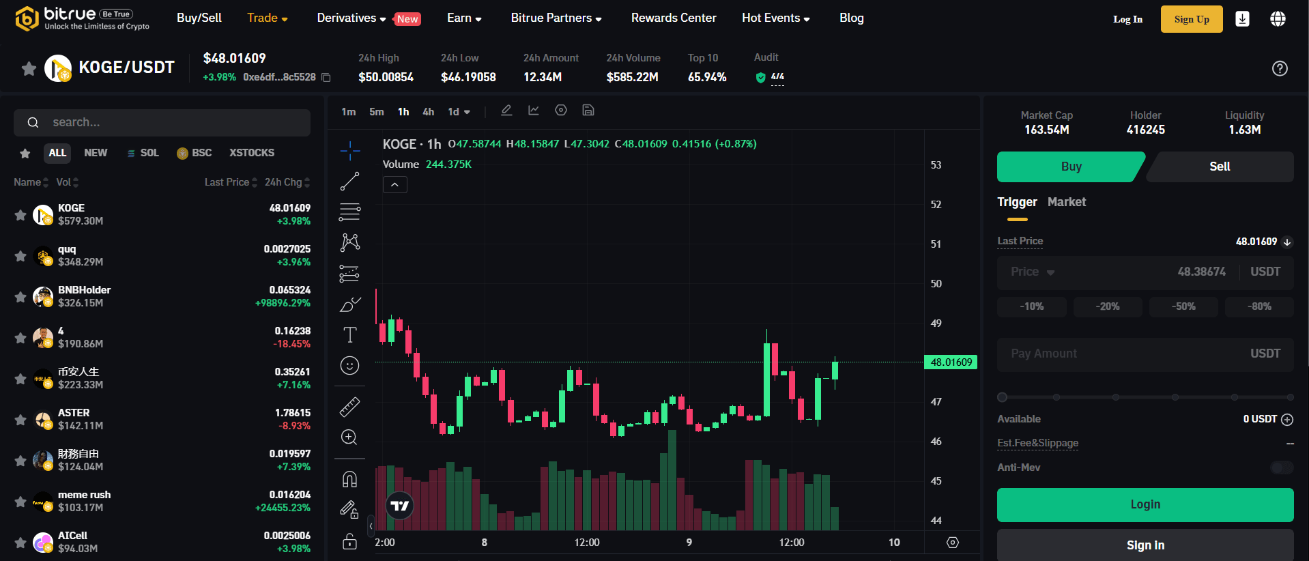Viewport: 1309px width, 561px height.
Task: Select the Text annotation tool
Action: click(349, 334)
